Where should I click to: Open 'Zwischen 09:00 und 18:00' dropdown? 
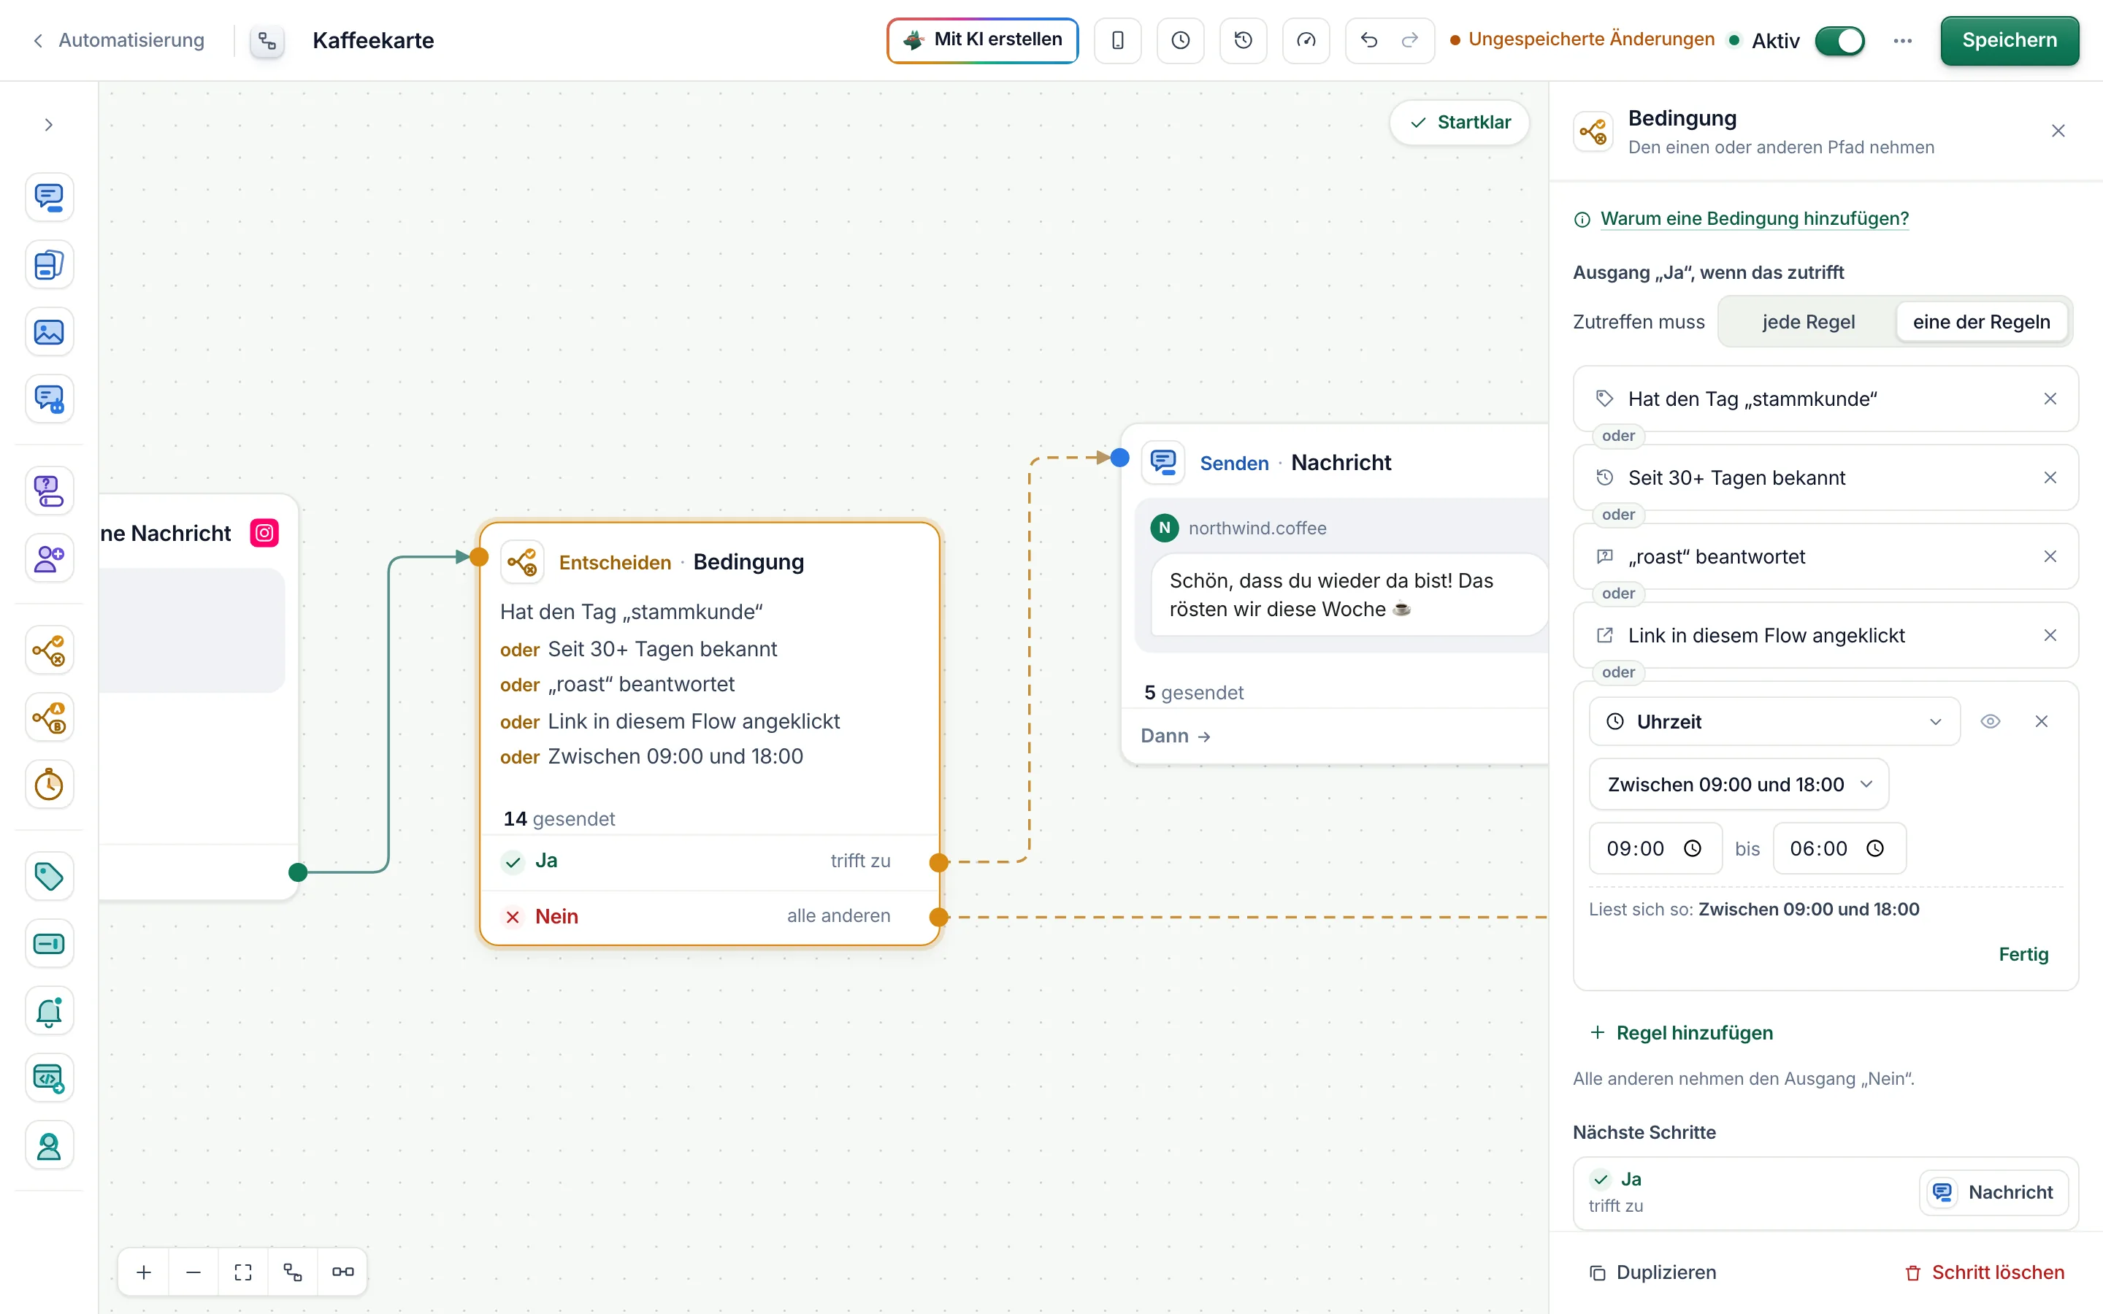[1738, 785]
